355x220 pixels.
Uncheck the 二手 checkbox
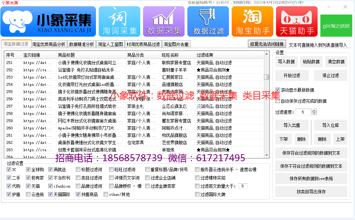[x=9, y=178]
